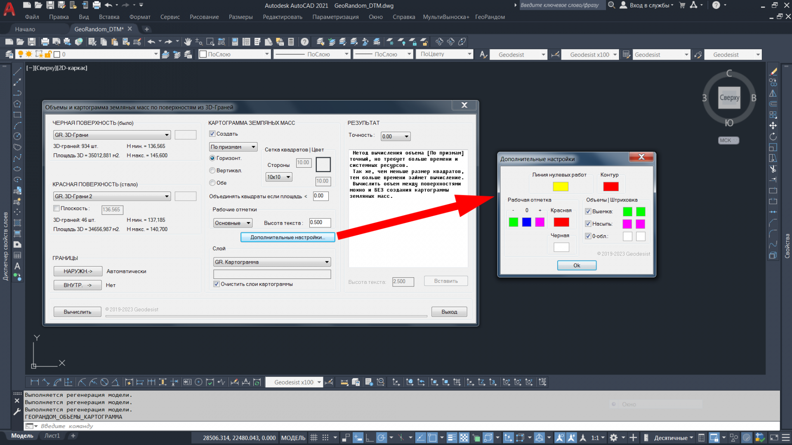Viewport: 792px width, 445px height.
Task: Toggle the Насыпь checkbox
Action: tap(588, 224)
